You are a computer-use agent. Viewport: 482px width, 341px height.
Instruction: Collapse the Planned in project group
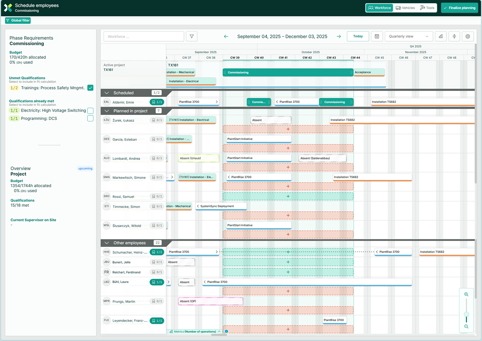click(x=107, y=111)
